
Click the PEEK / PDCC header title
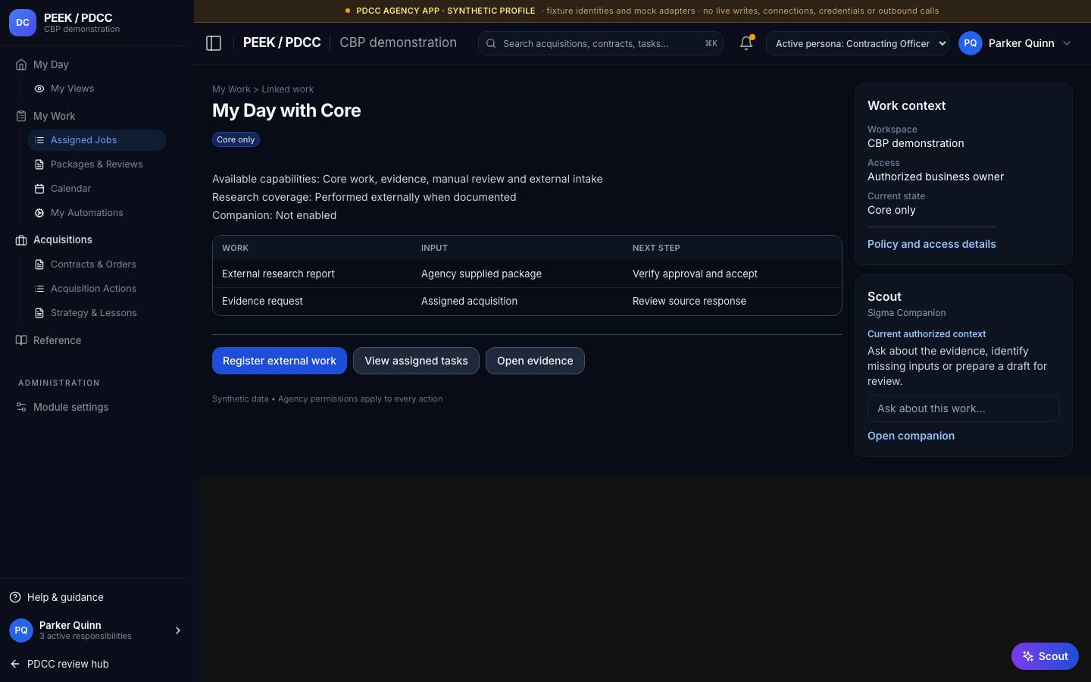(x=282, y=42)
